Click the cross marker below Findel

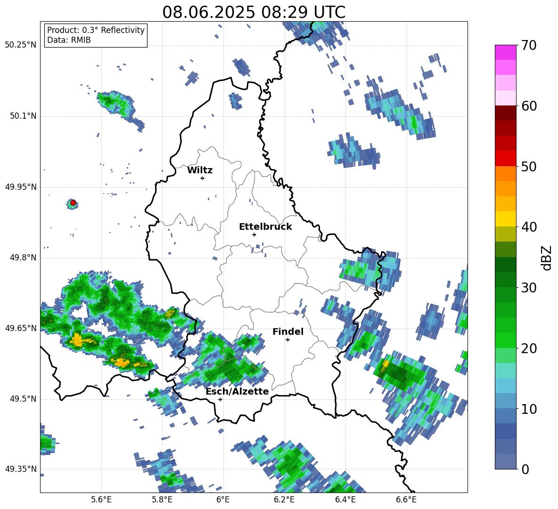click(x=287, y=340)
